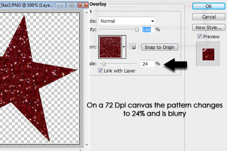Screen dimensions: 228x151
Task: Click the OK button
Action: pos(209,6)
